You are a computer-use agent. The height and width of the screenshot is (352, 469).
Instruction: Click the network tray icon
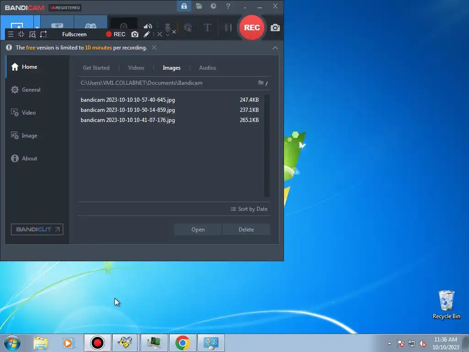coord(412,343)
